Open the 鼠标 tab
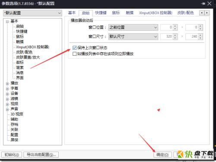 click(116, 13)
